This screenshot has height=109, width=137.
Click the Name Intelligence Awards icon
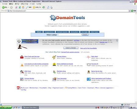(x=54, y=64)
